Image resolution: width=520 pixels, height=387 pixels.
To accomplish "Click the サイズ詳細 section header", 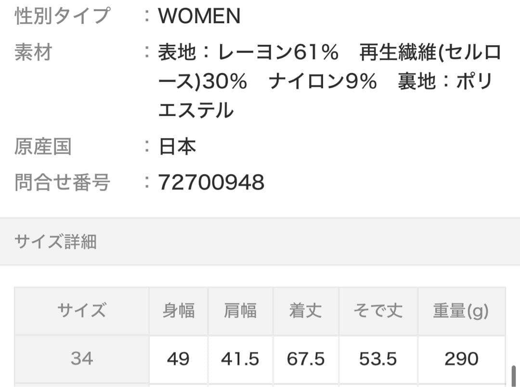I will 56,242.
